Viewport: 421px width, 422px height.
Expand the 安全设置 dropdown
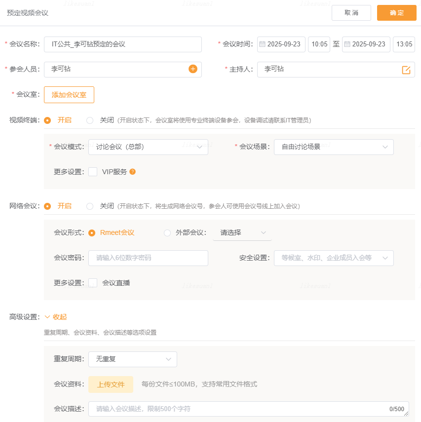point(334,258)
